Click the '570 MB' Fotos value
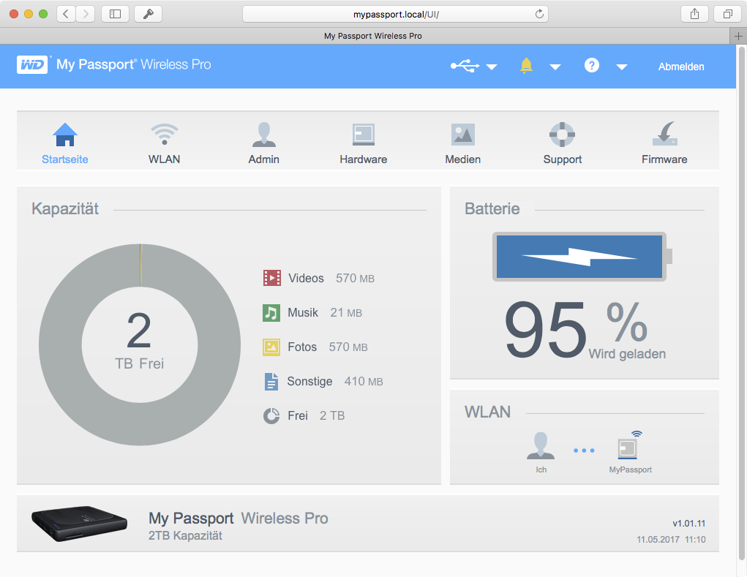This screenshot has height=577, width=747. point(348,347)
